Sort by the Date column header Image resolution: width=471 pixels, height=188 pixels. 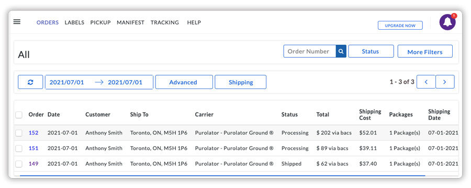54,115
